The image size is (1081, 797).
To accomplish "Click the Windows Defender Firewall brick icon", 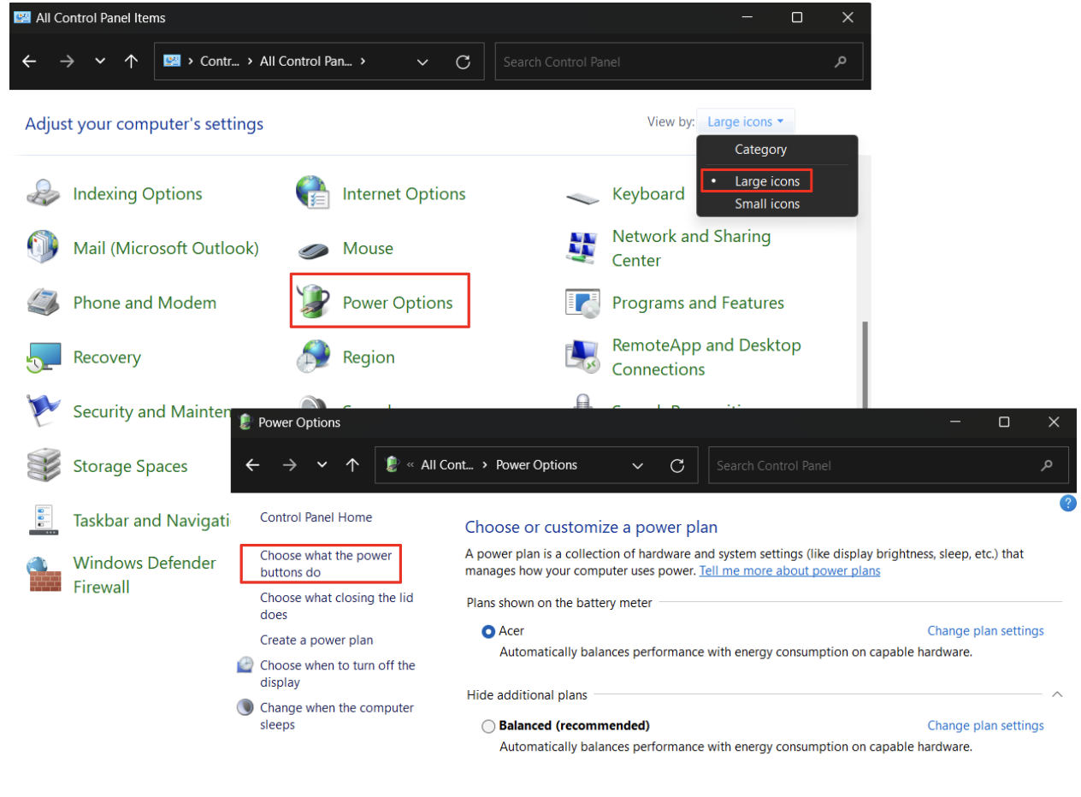I will [x=44, y=574].
